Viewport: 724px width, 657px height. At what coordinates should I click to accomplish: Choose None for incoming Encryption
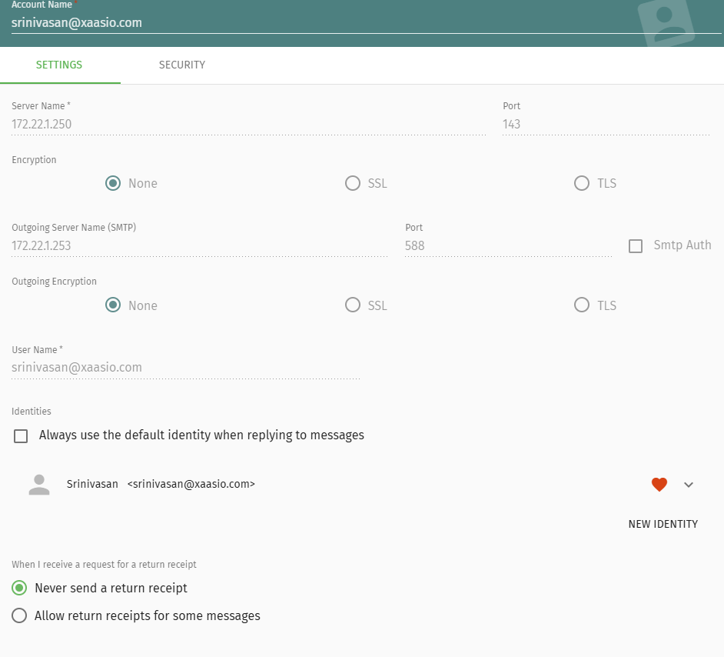tap(113, 183)
